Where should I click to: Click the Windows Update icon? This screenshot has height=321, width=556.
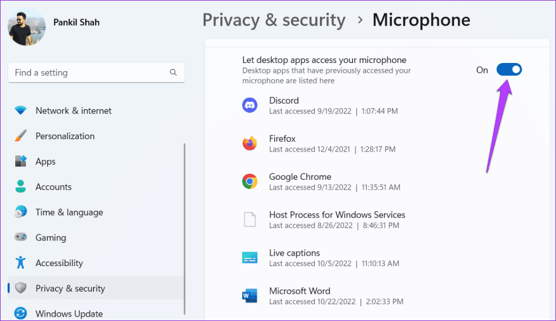(20, 313)
